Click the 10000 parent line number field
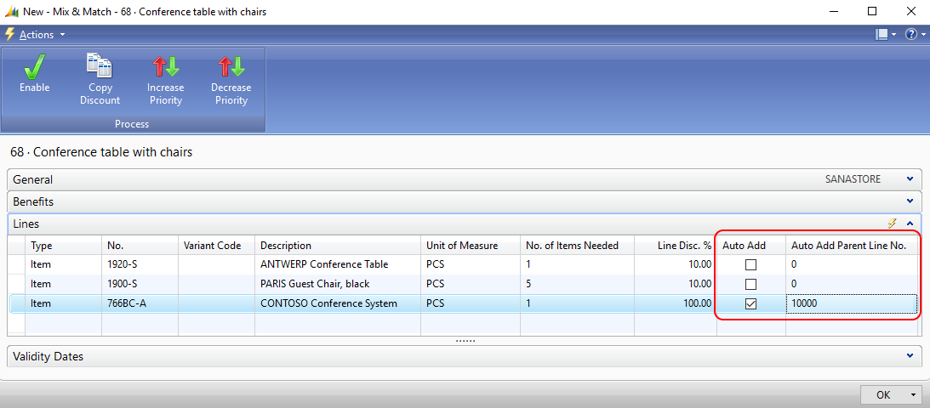Viewport: 930px width, 408px height. tap(852, 303)
